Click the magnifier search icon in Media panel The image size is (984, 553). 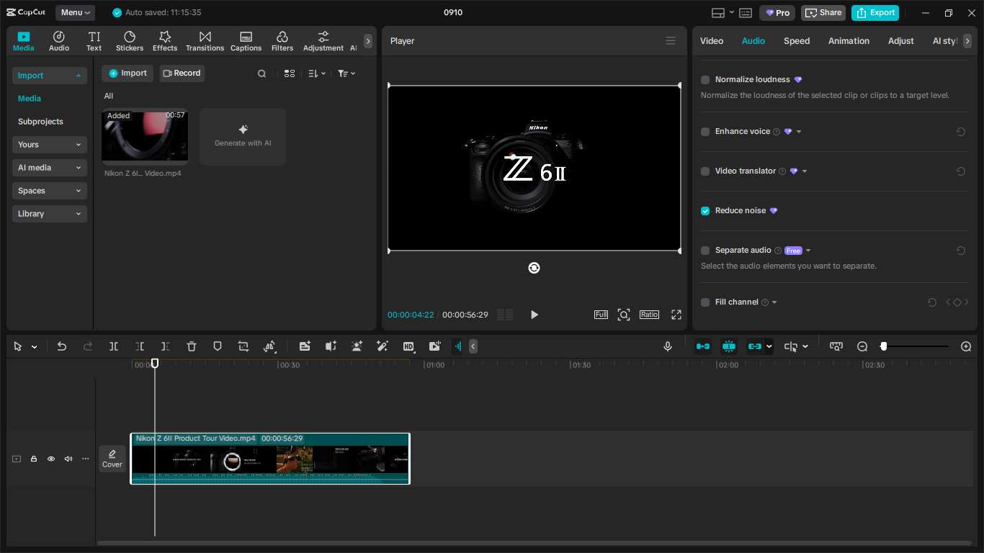(x=261, y=73)
